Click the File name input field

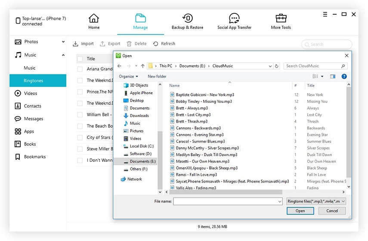pos(228,201)
